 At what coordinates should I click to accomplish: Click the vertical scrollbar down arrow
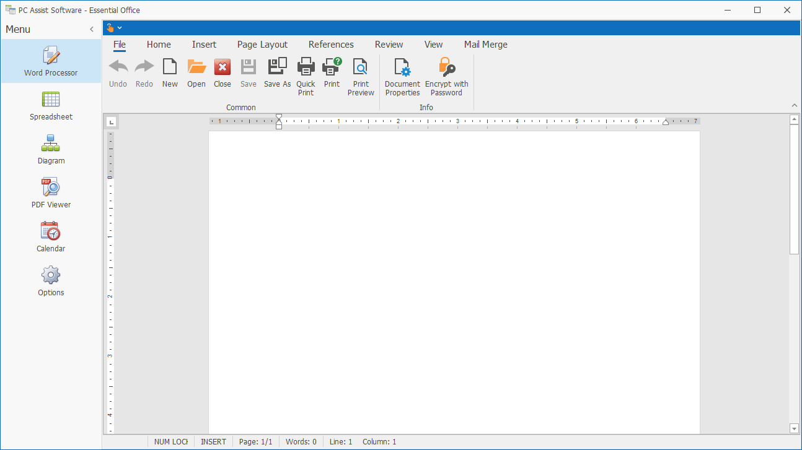tap(794, 428)
